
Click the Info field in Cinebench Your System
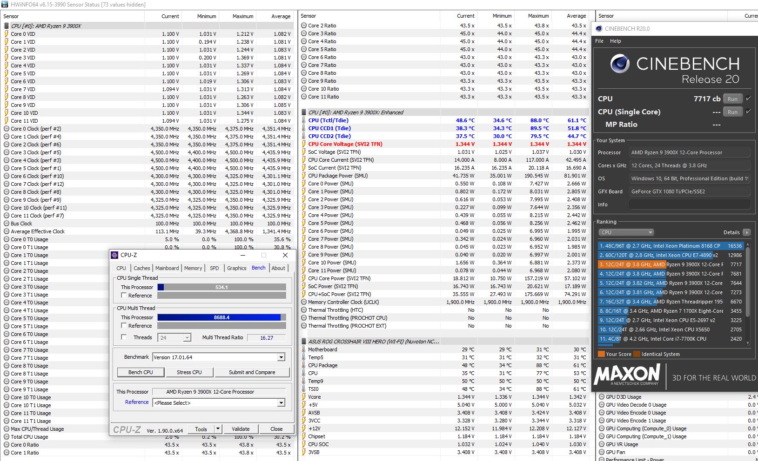pos(690,204)
